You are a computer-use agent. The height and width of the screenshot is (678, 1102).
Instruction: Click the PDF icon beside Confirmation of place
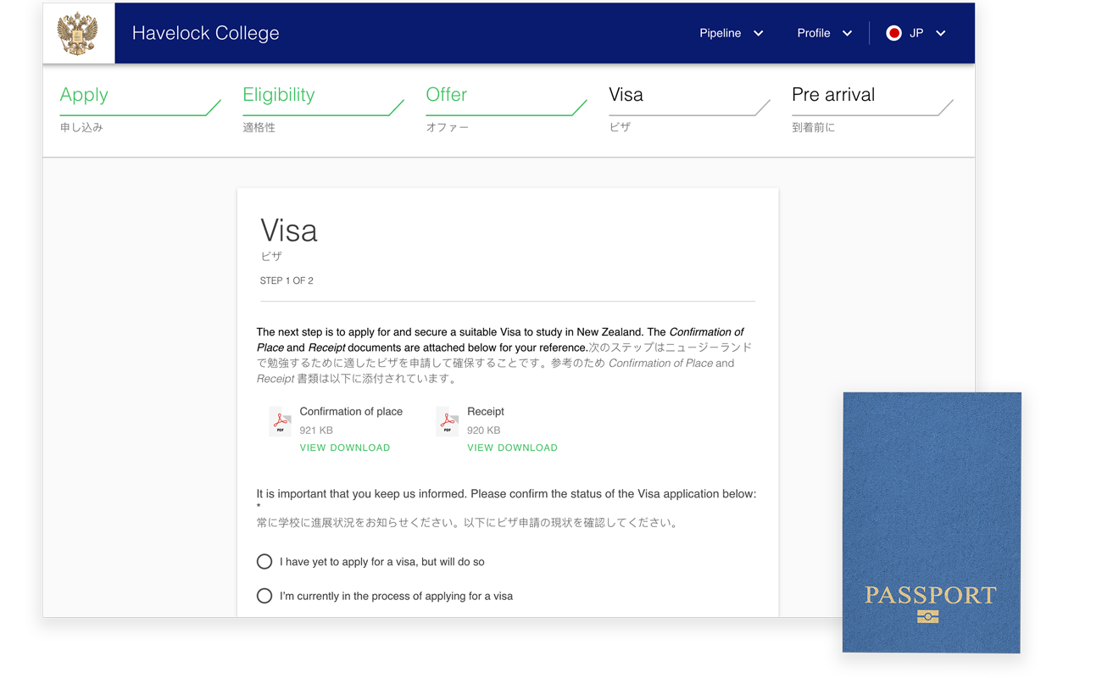coord(280,421)
